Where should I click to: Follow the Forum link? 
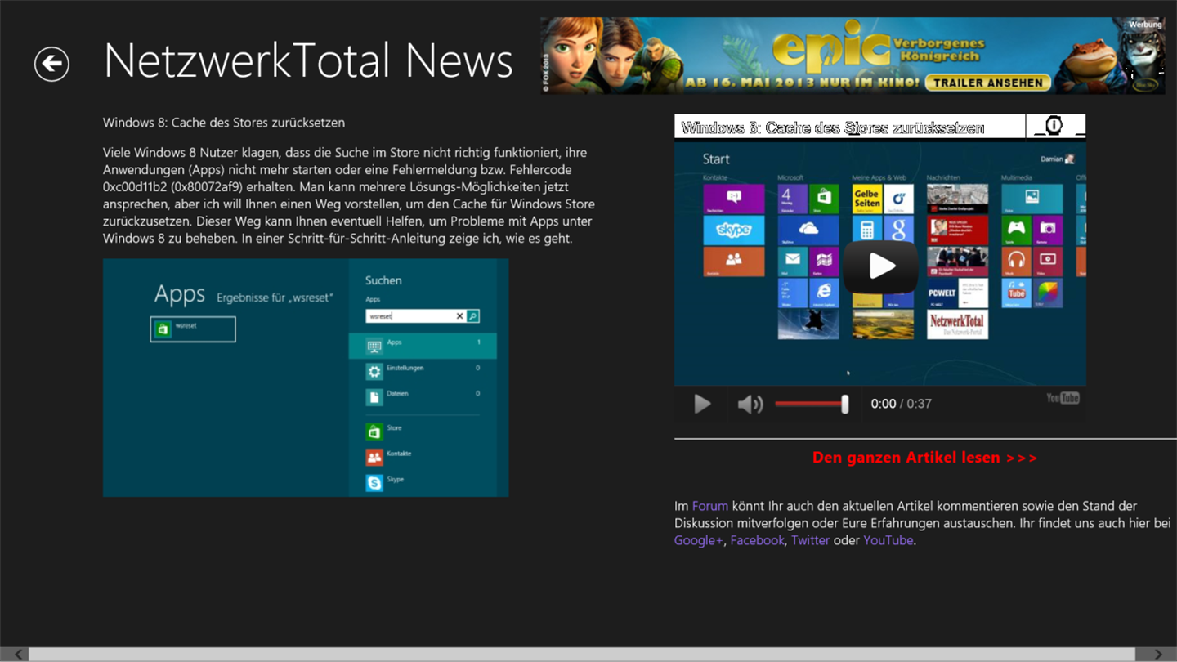coord(709,506)
